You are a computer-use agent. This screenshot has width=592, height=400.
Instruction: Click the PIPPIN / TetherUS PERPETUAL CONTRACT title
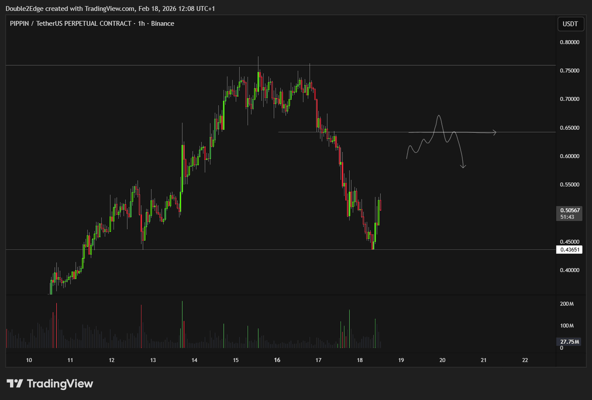71,23
